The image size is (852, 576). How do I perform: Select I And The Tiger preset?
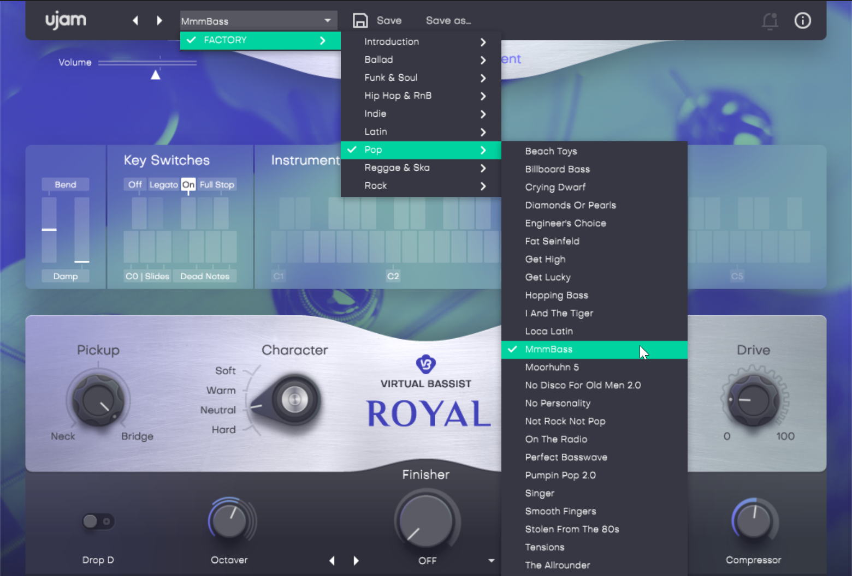594,314
